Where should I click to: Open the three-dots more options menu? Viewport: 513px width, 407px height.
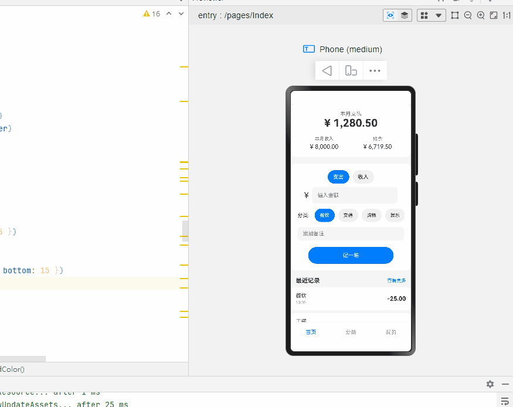tap(375, 71)
